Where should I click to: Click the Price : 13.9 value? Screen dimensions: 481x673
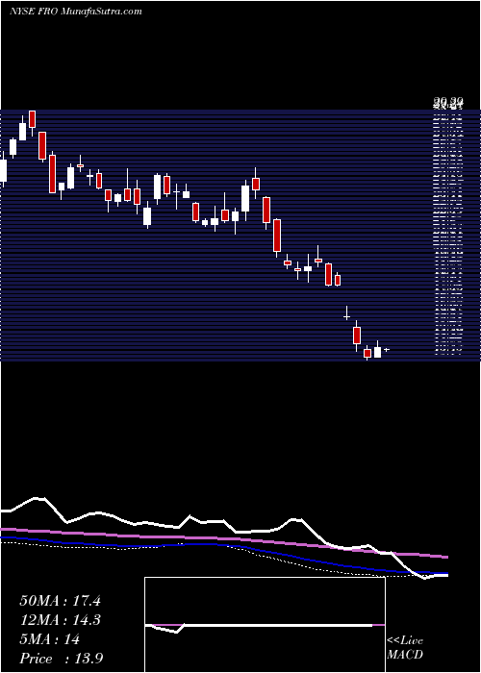coord(61,659)
